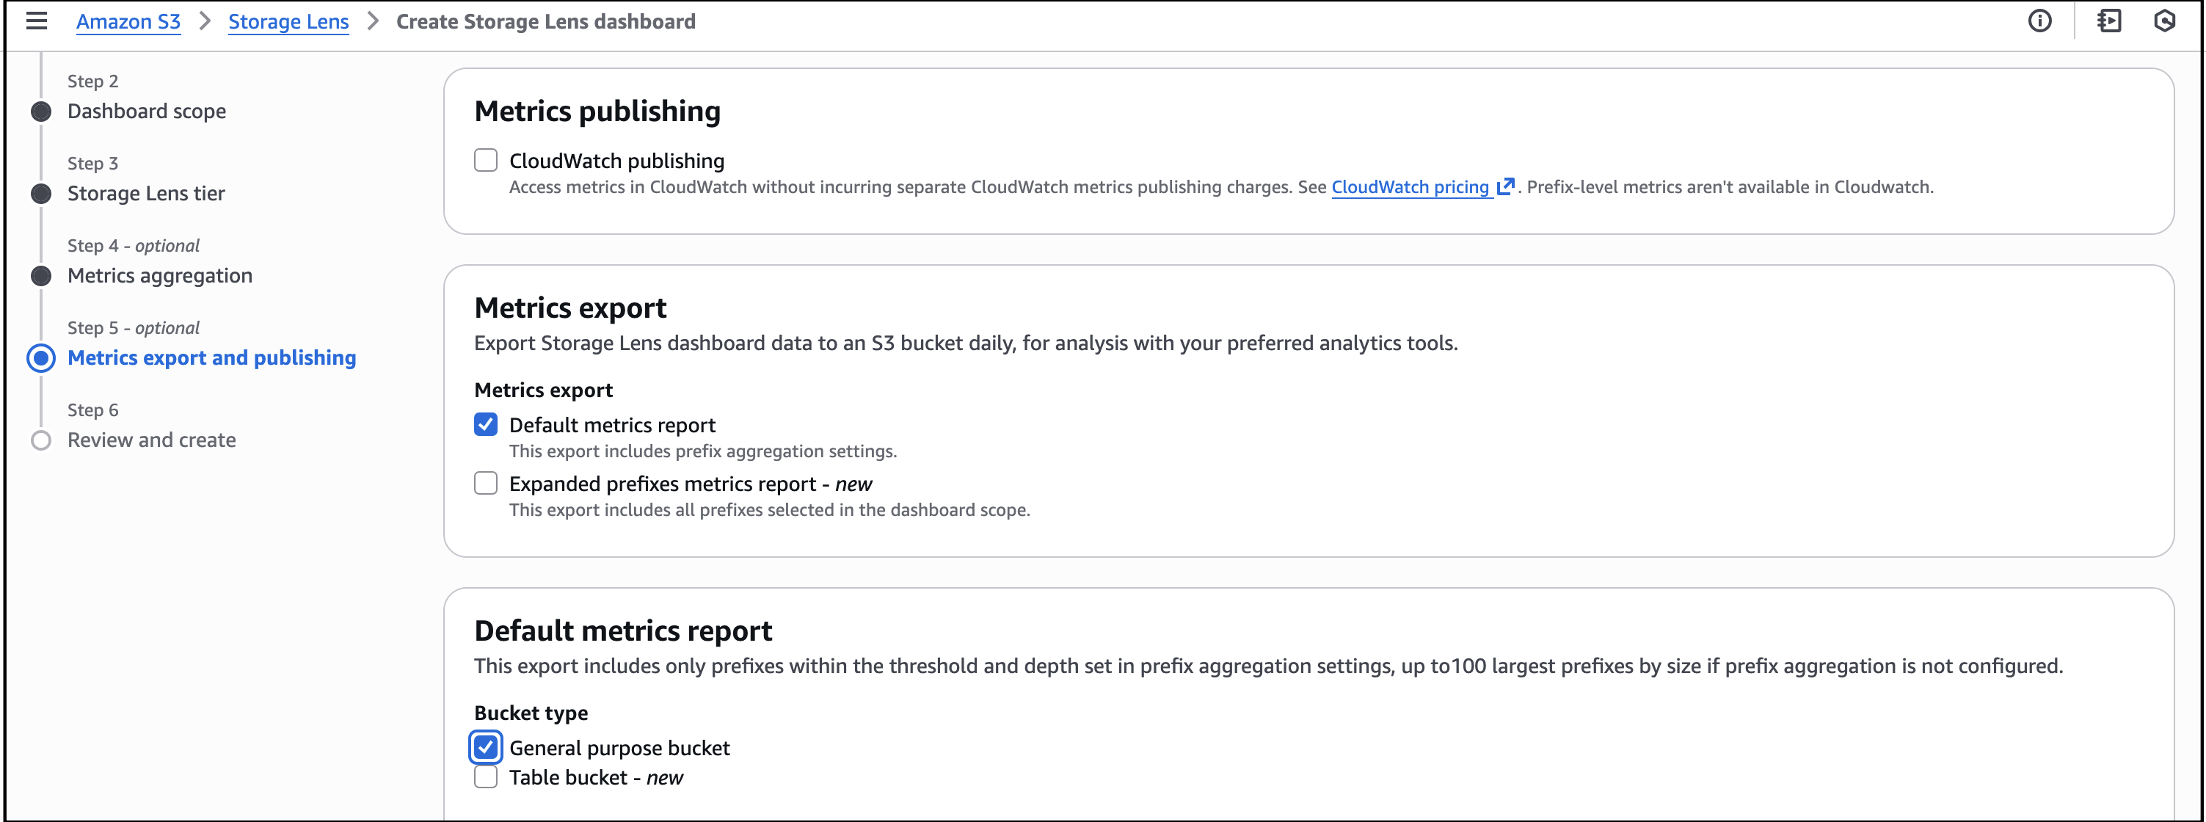
Task: Open the hamburger navigation menu
Action: [36, 21]
